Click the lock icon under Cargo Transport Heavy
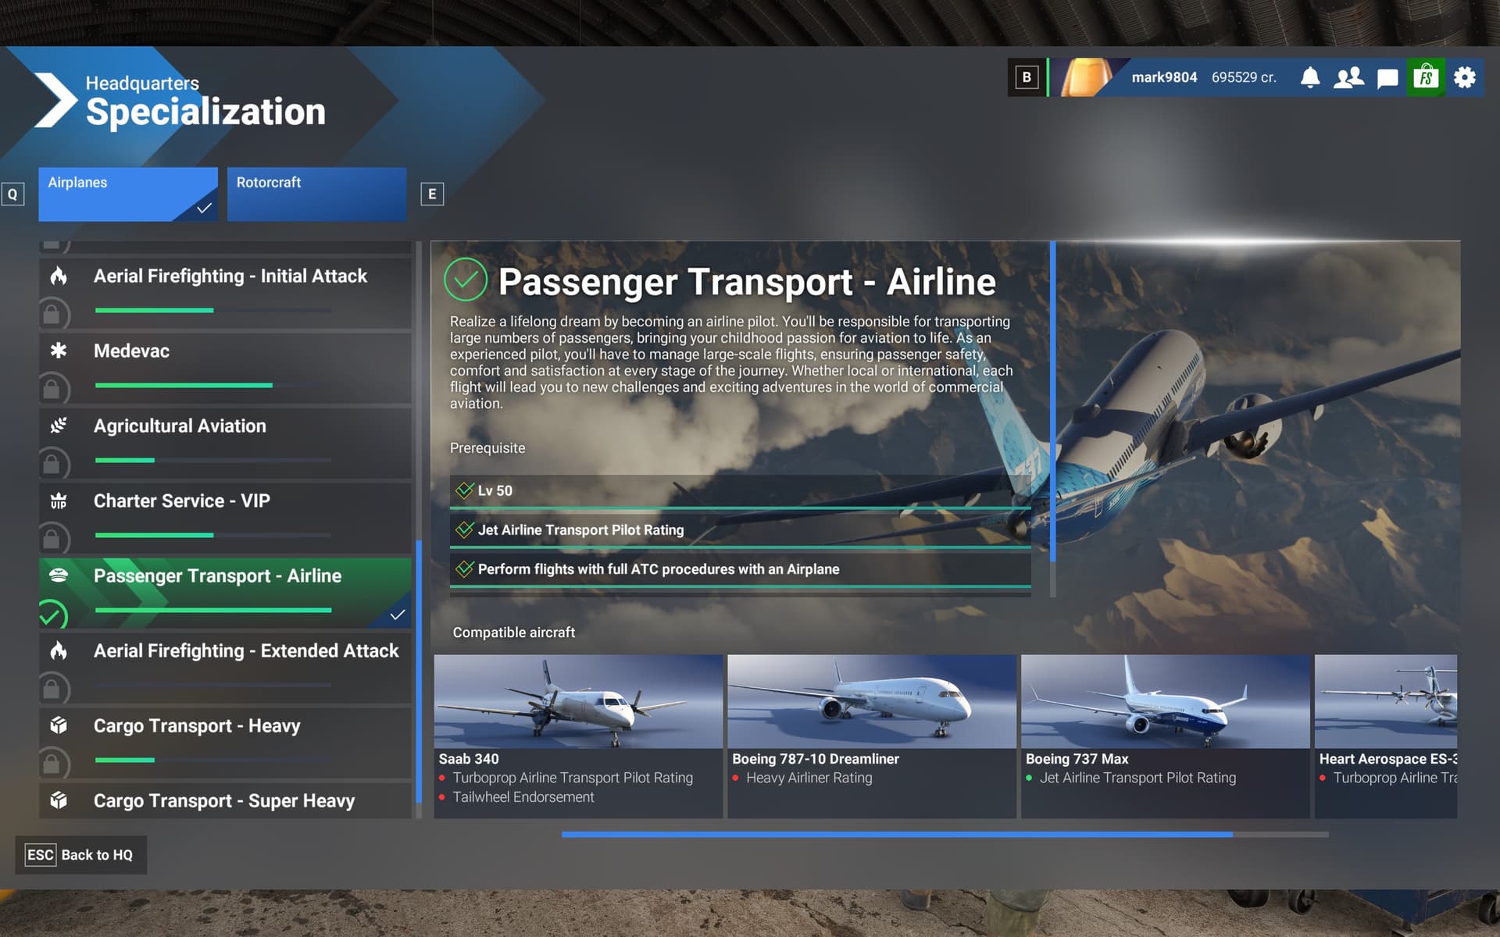Viewport: 1500px width, 937px height. (x=52, y=764)
